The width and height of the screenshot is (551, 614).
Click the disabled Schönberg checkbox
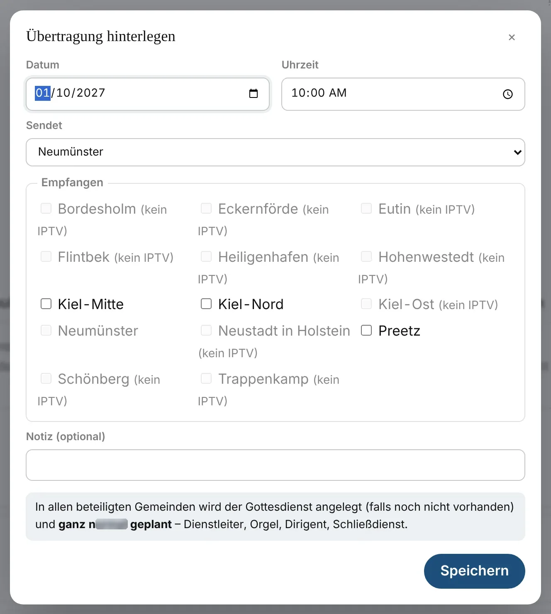pos(46,378)
